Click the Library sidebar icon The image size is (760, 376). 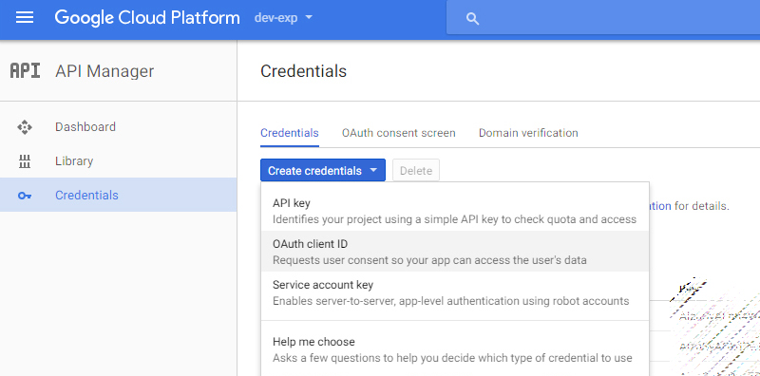click(x=25, y=161)
